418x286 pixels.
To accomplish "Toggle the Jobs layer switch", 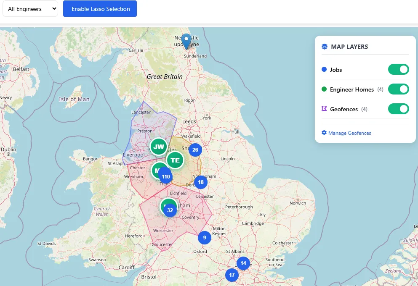I will (x=398, y=69).
